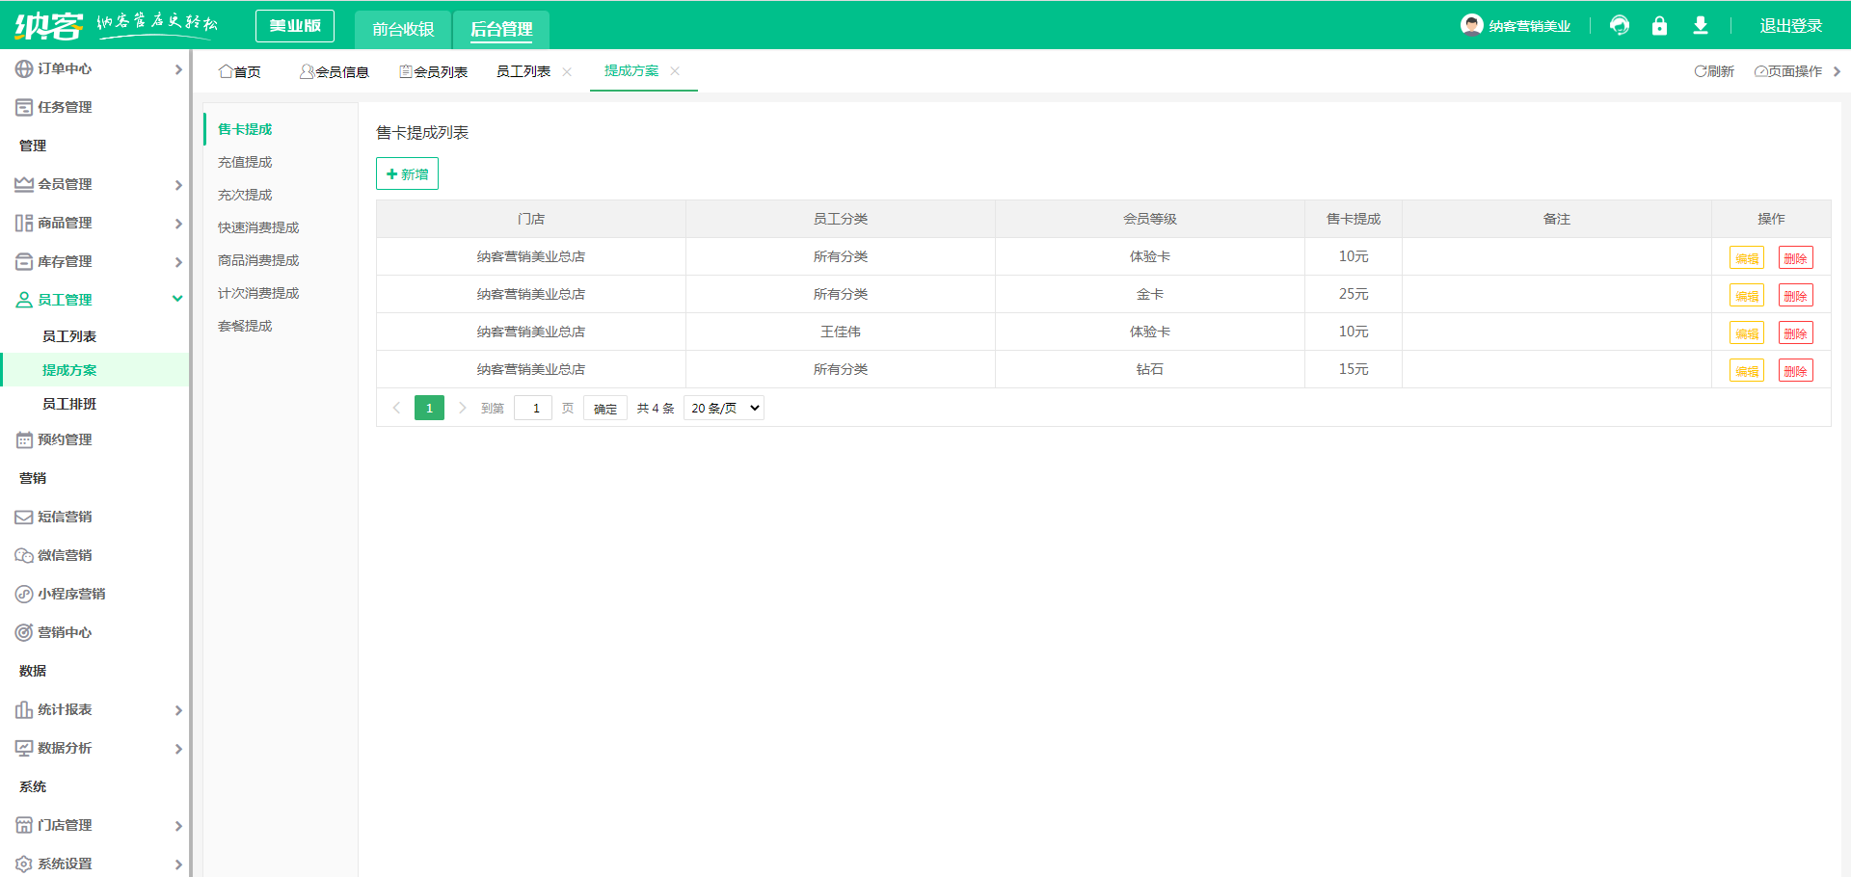Open Task Management (任务管理) in sidebar
1851x877 pixels.
click(65, 108)
